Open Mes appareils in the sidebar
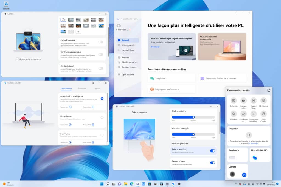 coord(128,45)
